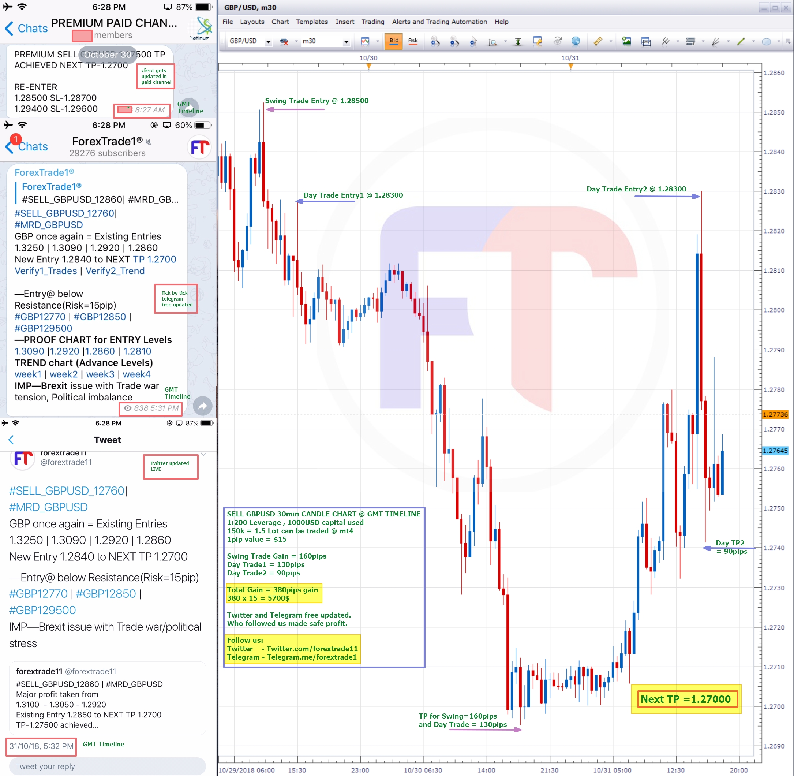
Task: Open the Layouts menu
Action: click(x=252, y=22)
